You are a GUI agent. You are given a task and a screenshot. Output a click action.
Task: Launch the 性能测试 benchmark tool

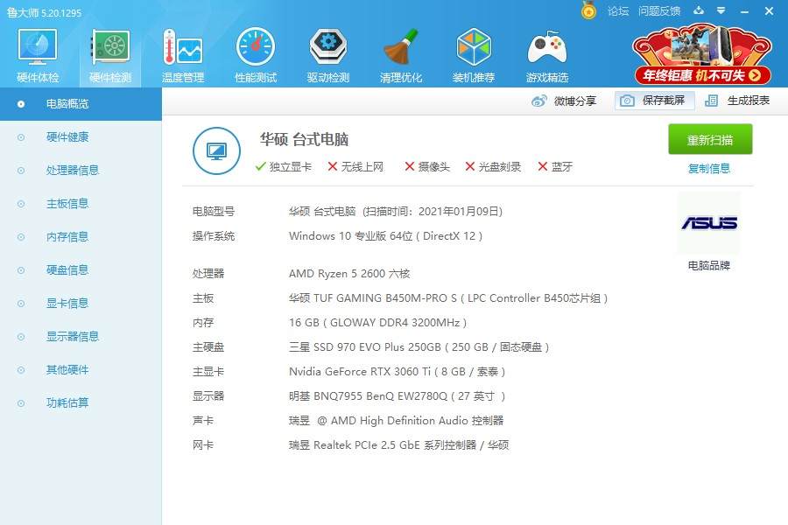[255, 54]
